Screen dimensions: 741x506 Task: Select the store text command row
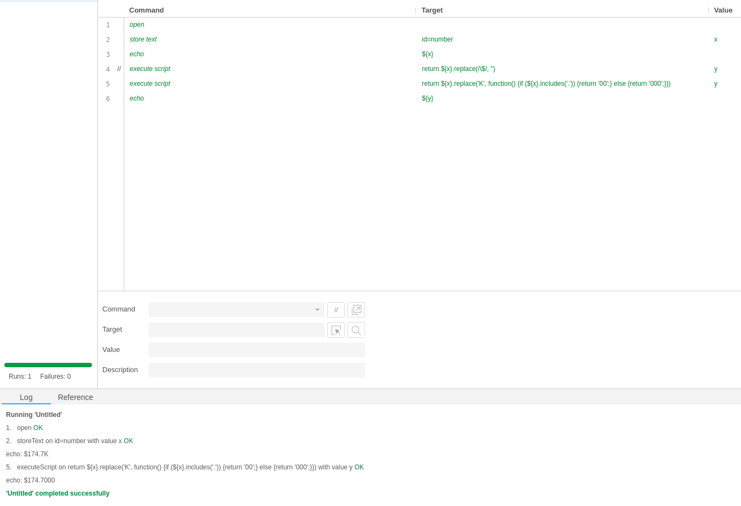pyautogui.click(x=143, y=39)
